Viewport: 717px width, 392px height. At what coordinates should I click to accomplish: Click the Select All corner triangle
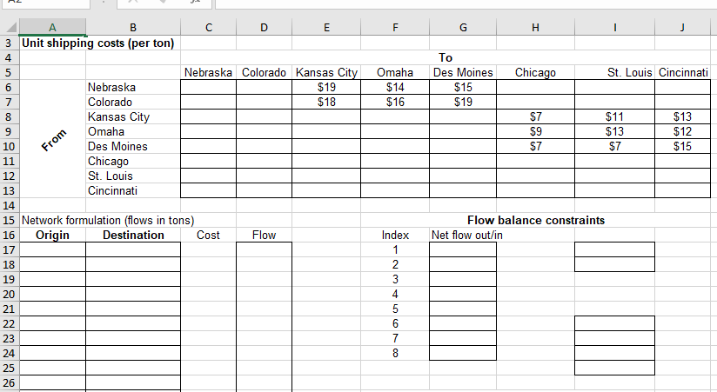pyautogui.click(x=10, y=28)
